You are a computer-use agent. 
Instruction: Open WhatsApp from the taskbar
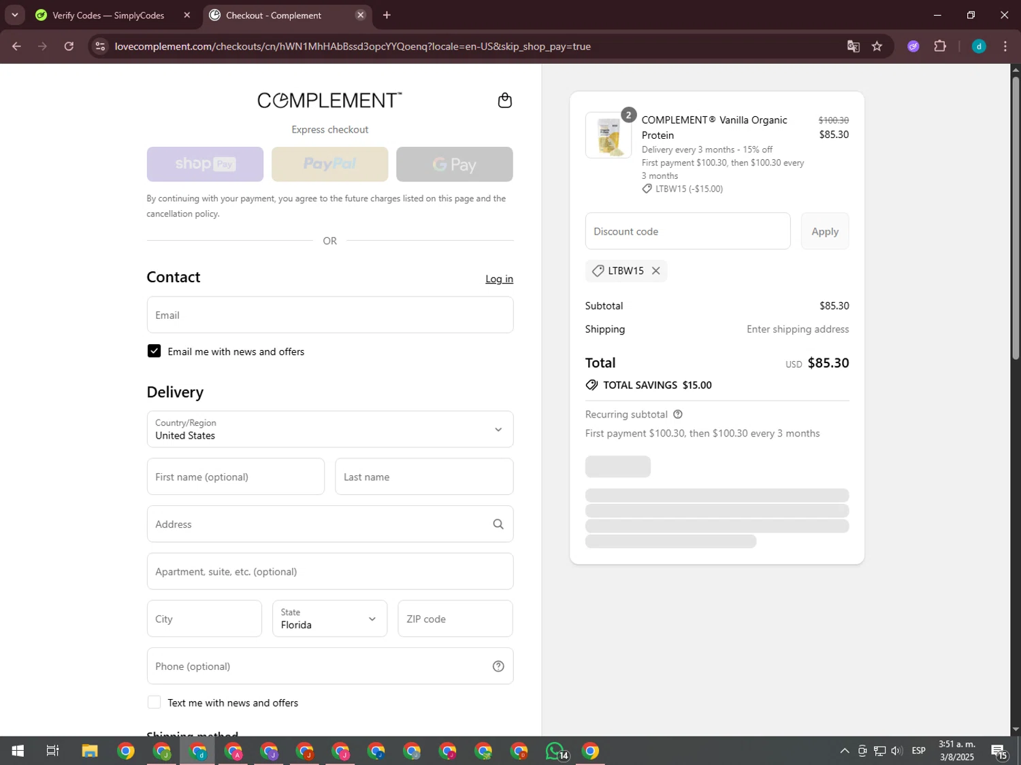pos(555,751)
